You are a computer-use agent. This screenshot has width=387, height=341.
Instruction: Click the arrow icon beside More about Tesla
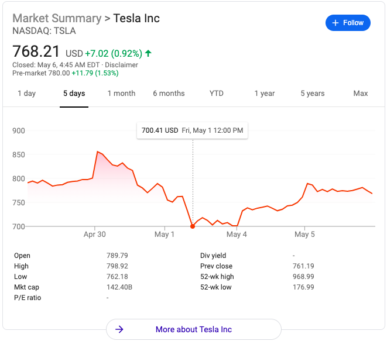click(x=119, y=329)
